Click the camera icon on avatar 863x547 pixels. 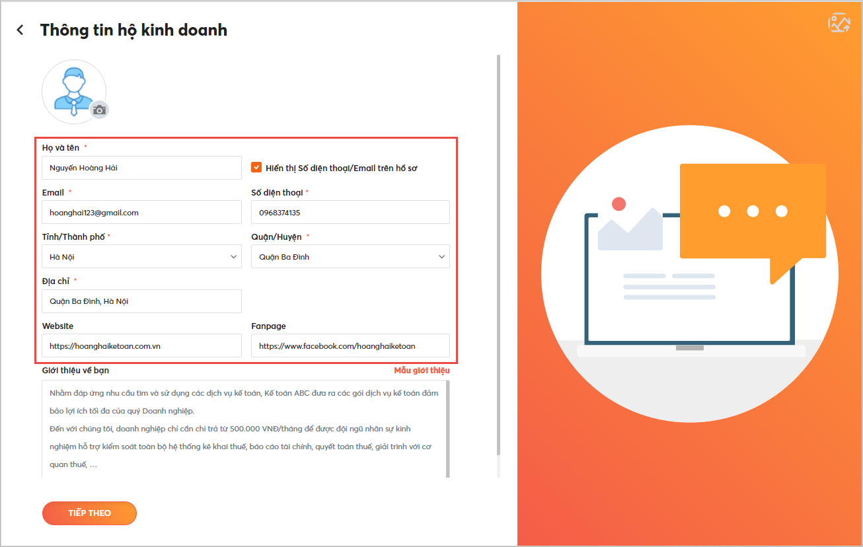click(99, 110)
